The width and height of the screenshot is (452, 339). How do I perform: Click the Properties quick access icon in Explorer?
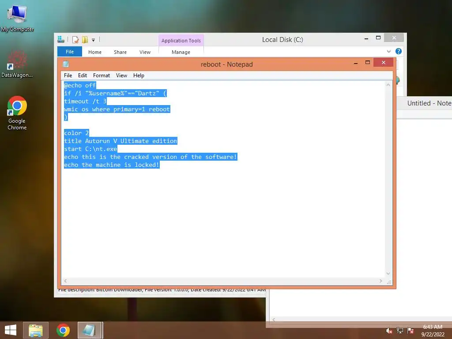[x=75, y=40]
